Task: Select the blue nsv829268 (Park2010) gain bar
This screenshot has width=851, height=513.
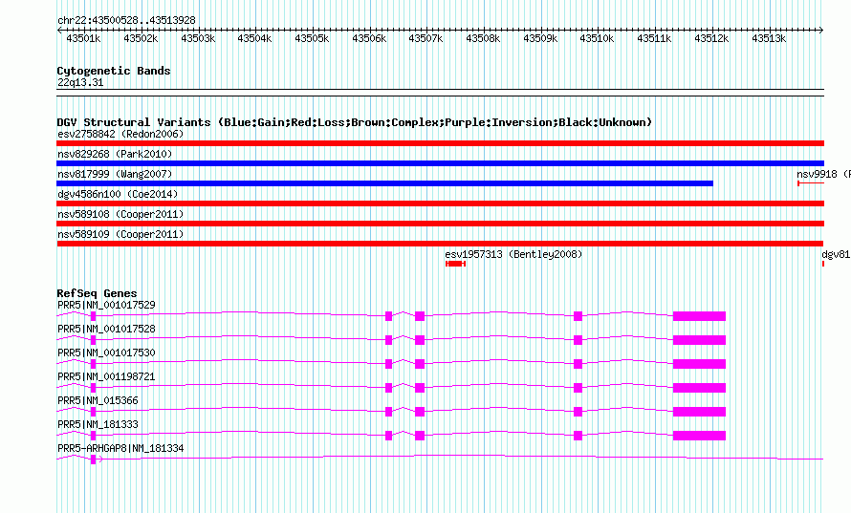Action: (440, 163)
